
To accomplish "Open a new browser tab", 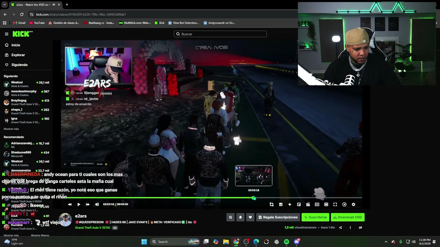I will point(67,5).
